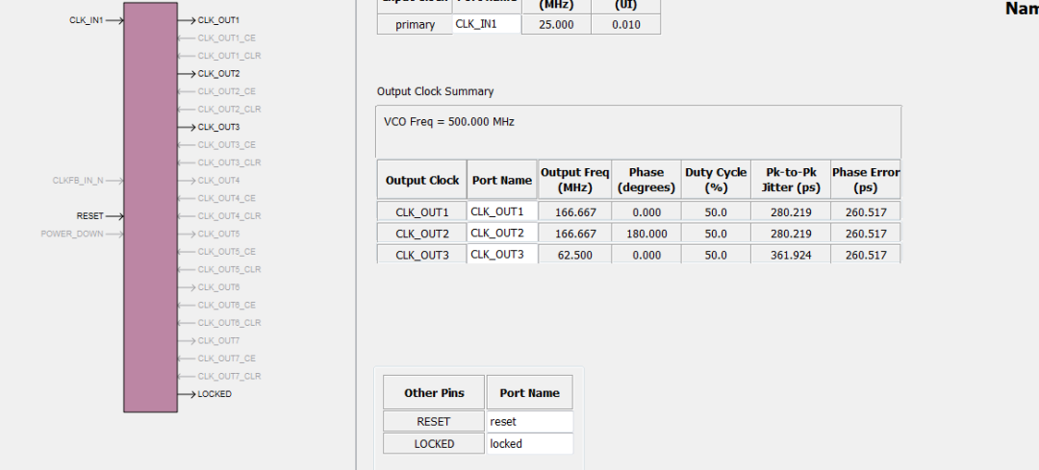Select the 180.000 phase cell for CLK_OUT2
Screen dimensions: 1039x470
point(646,234)
